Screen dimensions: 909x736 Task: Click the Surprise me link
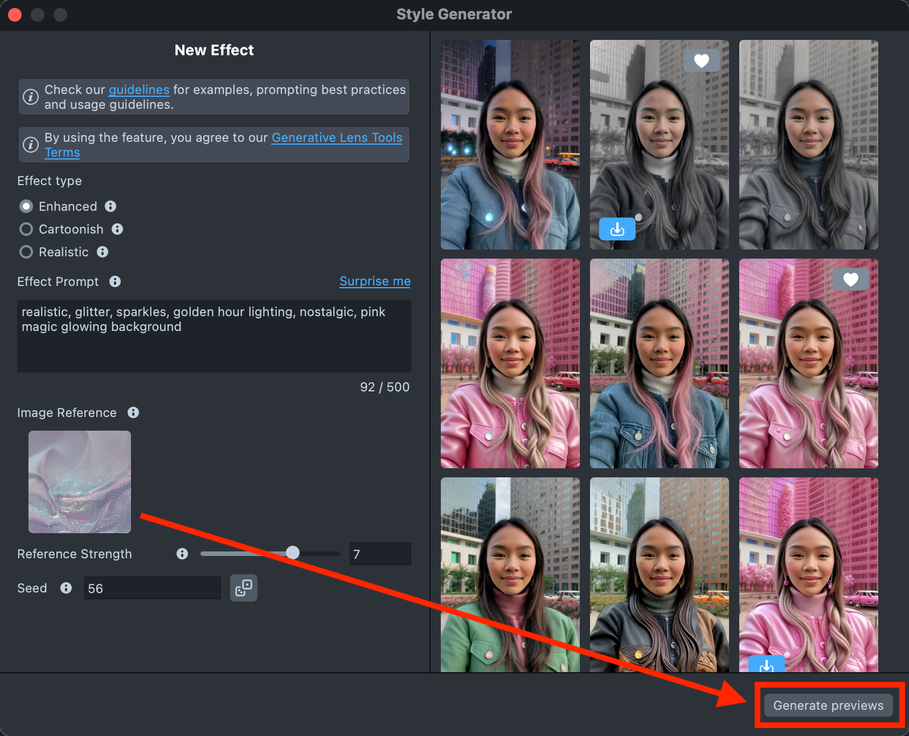pyautogui.click(x=375, y=281)
